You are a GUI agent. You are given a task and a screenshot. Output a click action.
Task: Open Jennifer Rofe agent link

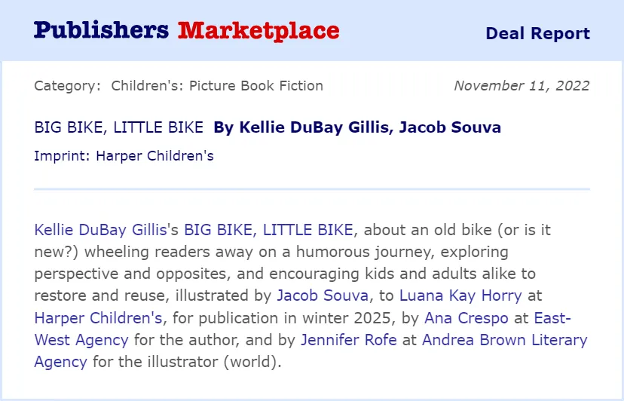(349, 340)
